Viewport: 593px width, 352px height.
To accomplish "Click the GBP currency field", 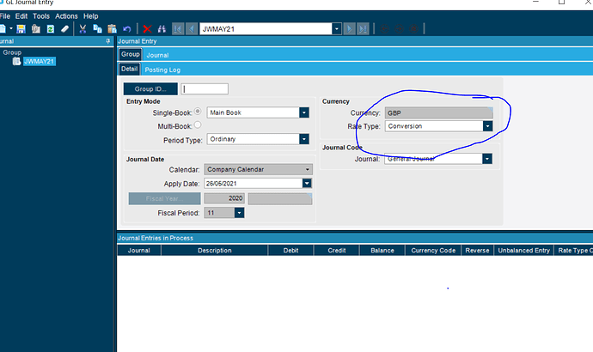I will (x=438, y=113).
